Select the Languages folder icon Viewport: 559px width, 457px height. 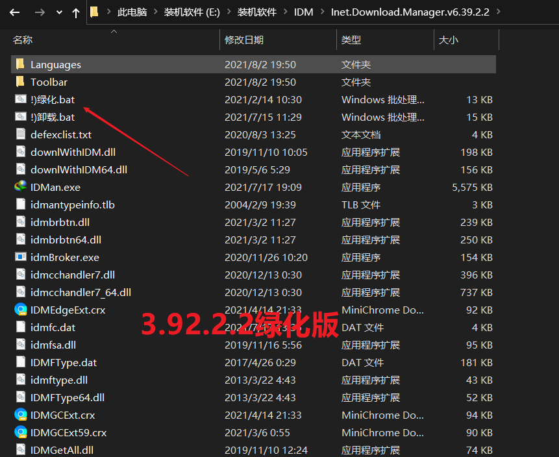[20, 64]
